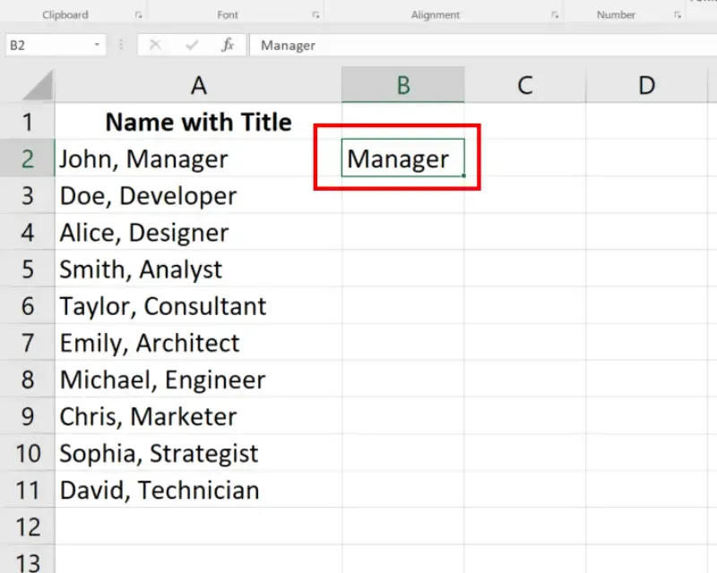717x573 pixels.
Task: Open the Clipboard dialog launcher
Action: pos(138,15)
